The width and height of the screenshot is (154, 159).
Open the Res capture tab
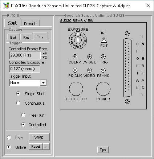click(x=27, y=37)
